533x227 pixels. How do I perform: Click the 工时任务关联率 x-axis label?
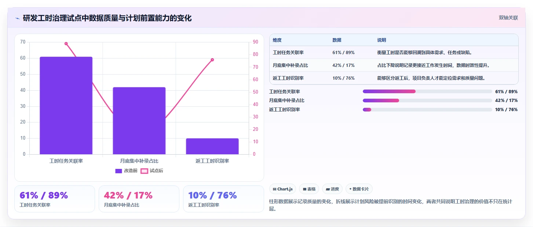pos(66,161)
